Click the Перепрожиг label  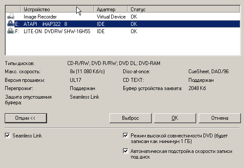(19, 88)
